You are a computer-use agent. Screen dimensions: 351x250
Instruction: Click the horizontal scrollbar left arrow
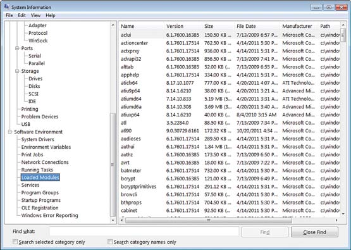pos(122,220)
